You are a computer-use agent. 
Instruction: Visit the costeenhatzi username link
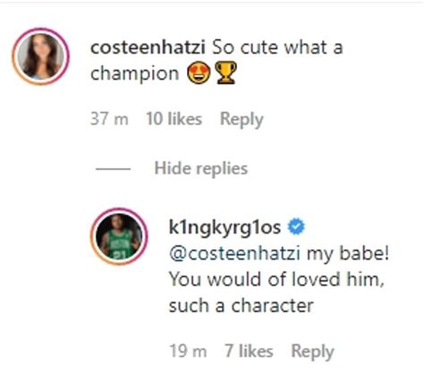(x=148, y=47)
